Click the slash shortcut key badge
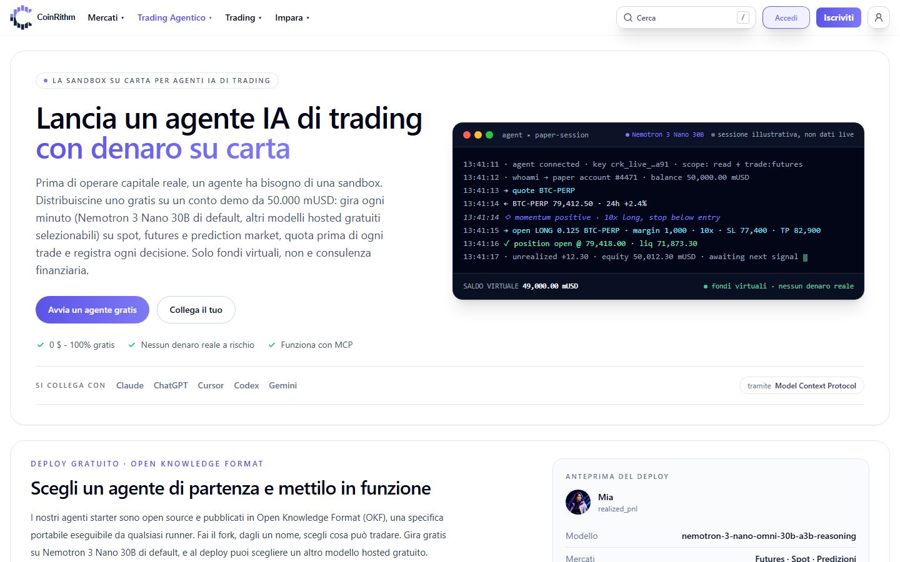This screenshot has height=562, width=900. 742,17
